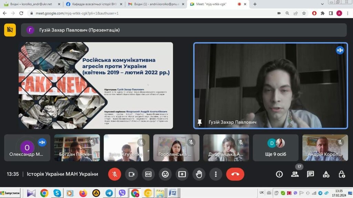Open host controls lock icon
This screenshot has width=353, height=198.
tap(342, 174)
